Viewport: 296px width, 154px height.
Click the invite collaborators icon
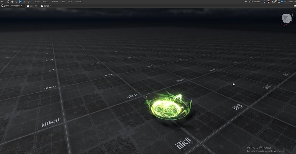click(x=272, y=1)
